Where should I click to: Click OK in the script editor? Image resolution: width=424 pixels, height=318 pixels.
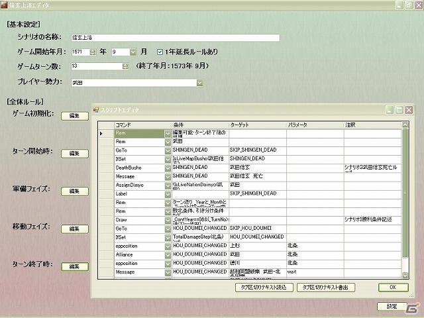[393, 287]
